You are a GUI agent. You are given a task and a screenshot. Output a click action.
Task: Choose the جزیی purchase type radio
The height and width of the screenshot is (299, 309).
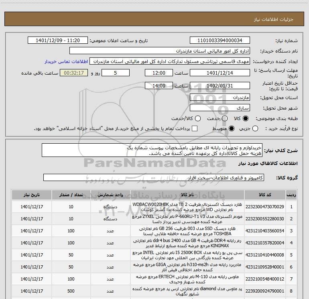pyautogui.click(x=255, y=129)
